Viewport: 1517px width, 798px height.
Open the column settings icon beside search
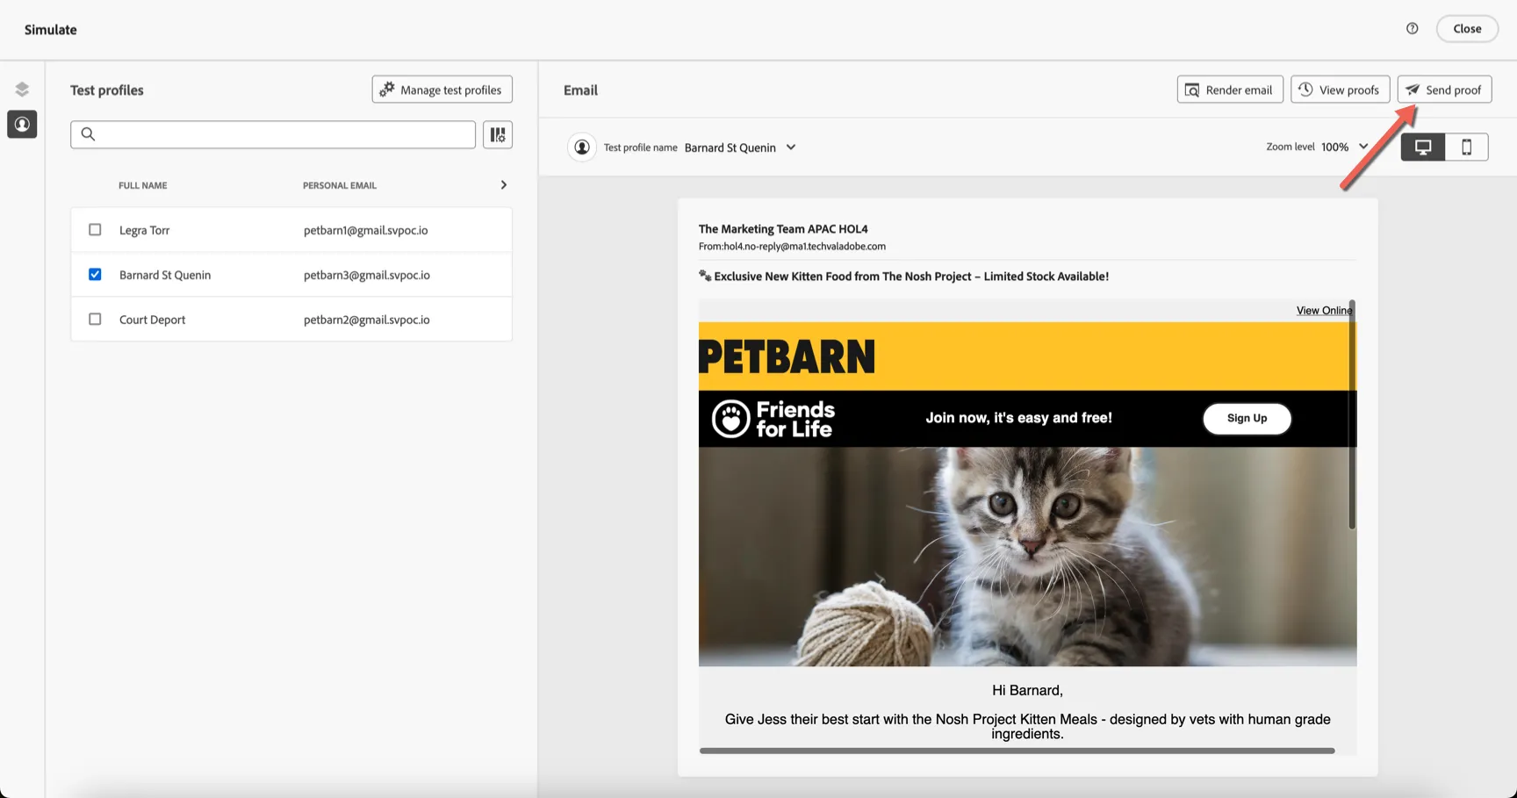point(498,134)
